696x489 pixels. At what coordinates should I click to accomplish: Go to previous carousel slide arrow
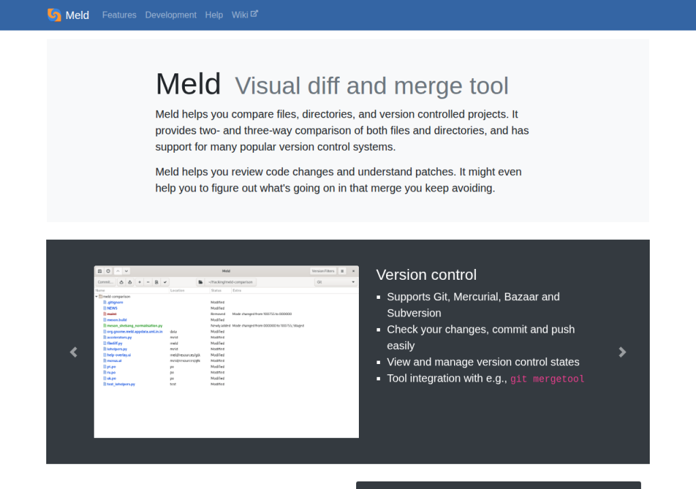coord(73,352)
